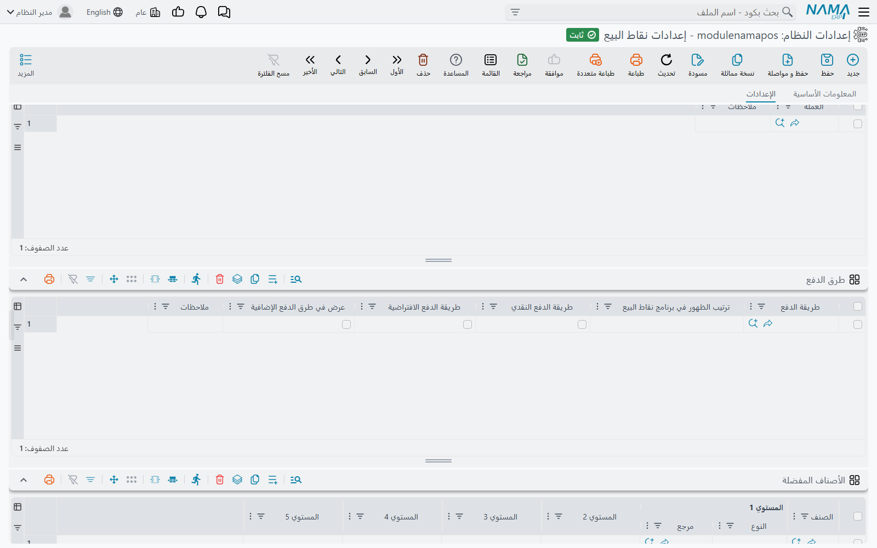The height and width of the screenshot is (548, 877).
Task: Click the طباعة (Print) icon
Action: tap(636, 60)
